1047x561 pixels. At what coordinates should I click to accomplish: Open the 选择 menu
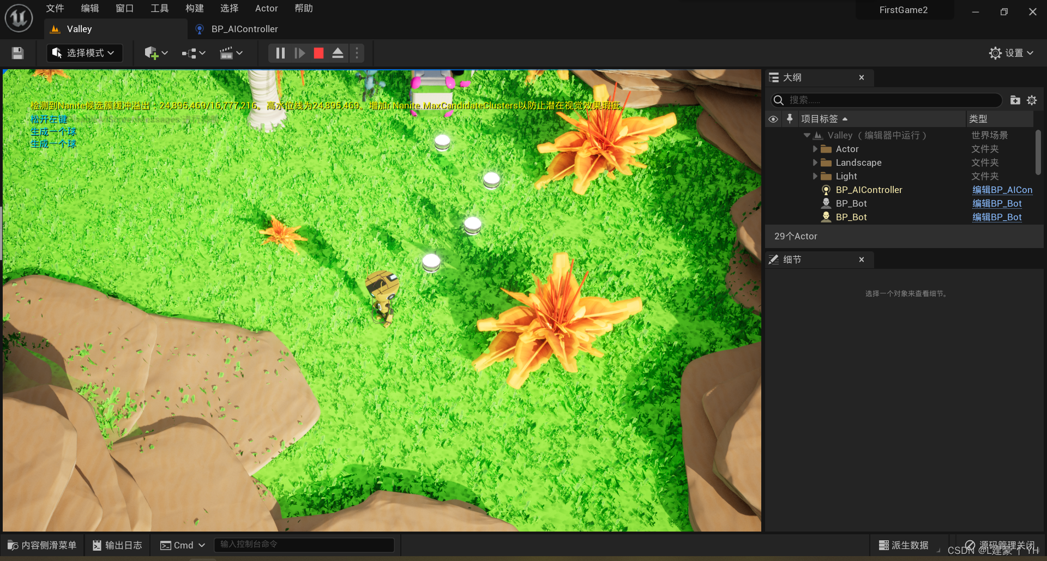(x=230, y=8)
